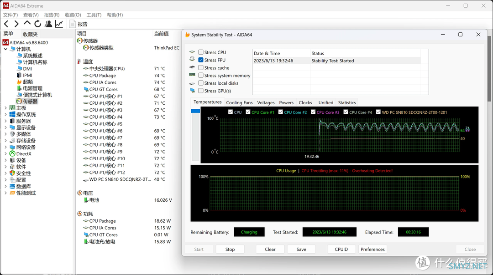Screen dimensions: 493x275
Task: Select the 传感器 sensor tree item
Action: [30, 101]
